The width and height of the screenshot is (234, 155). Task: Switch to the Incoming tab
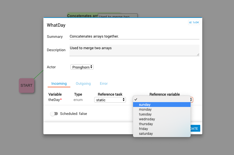click(x=59, y=84)
